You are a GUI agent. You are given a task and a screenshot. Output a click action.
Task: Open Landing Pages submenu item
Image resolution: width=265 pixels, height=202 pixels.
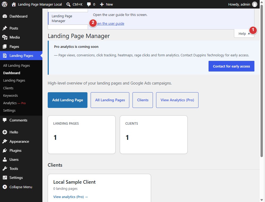tap(14, 80)
